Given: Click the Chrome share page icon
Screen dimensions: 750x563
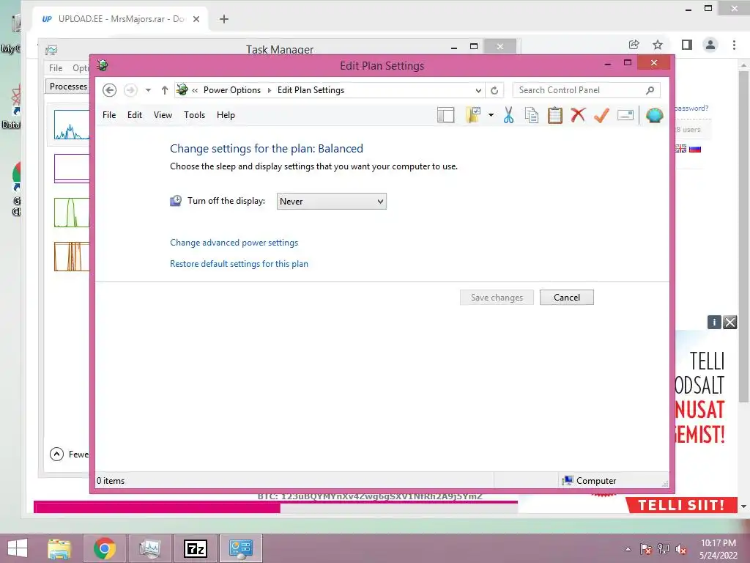Looking at the screenshot, I should coord(634,45).
